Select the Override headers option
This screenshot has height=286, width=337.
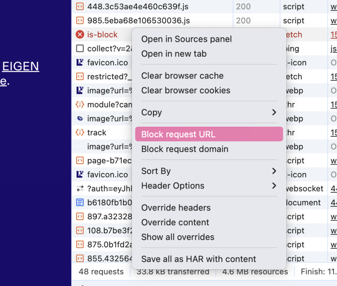coord(176,207)
